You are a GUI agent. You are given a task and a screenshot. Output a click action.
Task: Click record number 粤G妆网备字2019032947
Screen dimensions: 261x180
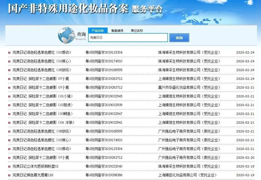(104, 114)
